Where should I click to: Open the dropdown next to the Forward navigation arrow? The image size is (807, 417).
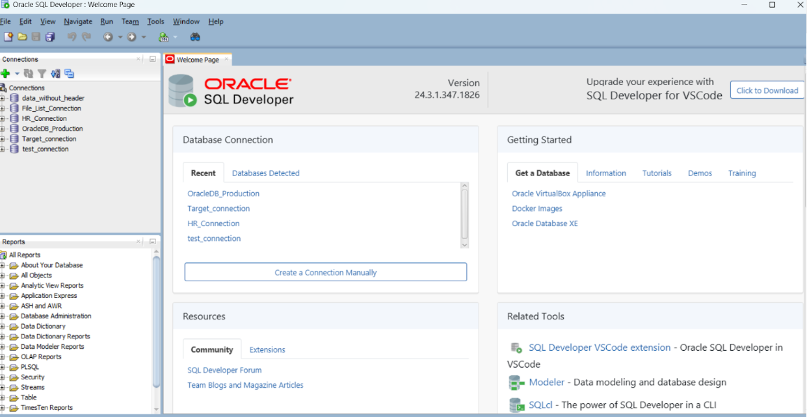pos(143,36)
